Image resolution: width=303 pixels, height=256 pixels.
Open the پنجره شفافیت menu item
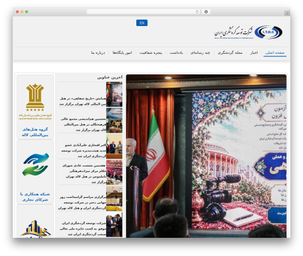pyautogui.click(x=151, y=53)
